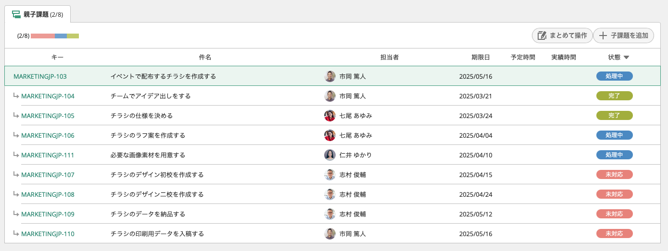The width and height of the screenshot is (668, 251).
Task: Click the pencil icon on まとめて操作
Action: [x=542, y=36]
